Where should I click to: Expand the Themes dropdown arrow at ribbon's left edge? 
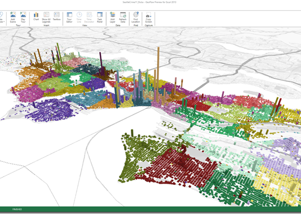click(4, 21)
